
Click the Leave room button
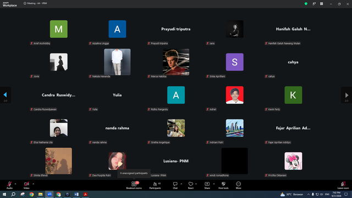click(x=343, y=185)
